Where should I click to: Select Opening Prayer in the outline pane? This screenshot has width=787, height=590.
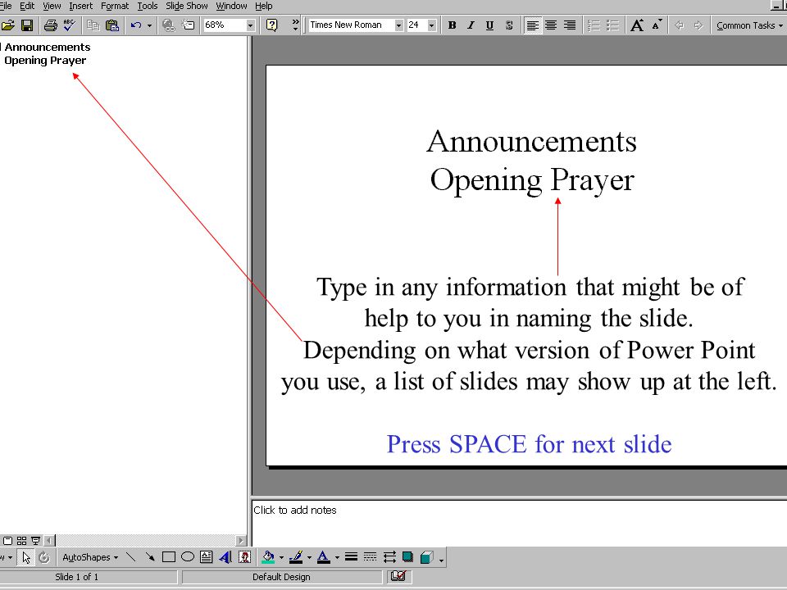tap(45, 61)
